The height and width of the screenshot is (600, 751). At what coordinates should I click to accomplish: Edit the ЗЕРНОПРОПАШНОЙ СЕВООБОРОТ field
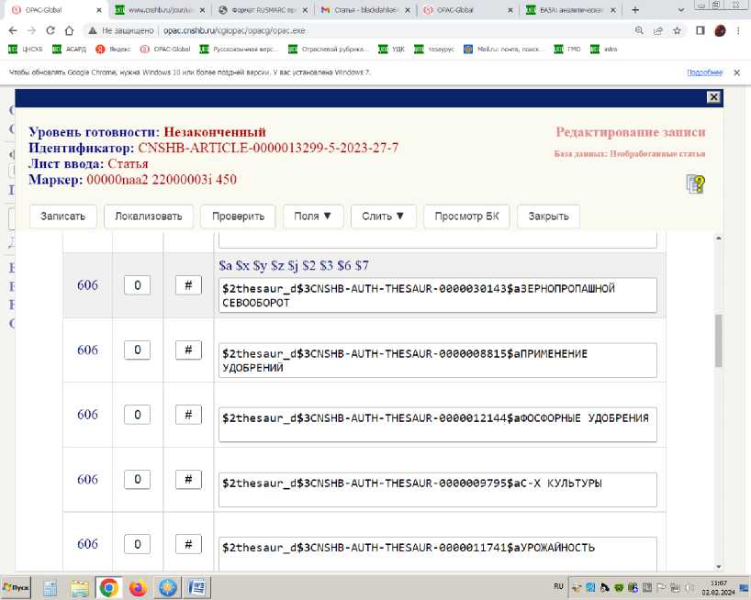(x=437, y=295)
